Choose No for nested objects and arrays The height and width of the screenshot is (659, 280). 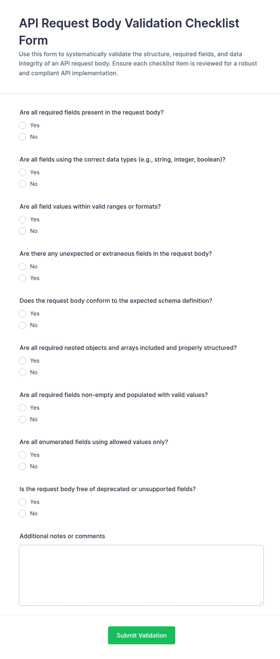pyautogui.click(x=23, y=372)
